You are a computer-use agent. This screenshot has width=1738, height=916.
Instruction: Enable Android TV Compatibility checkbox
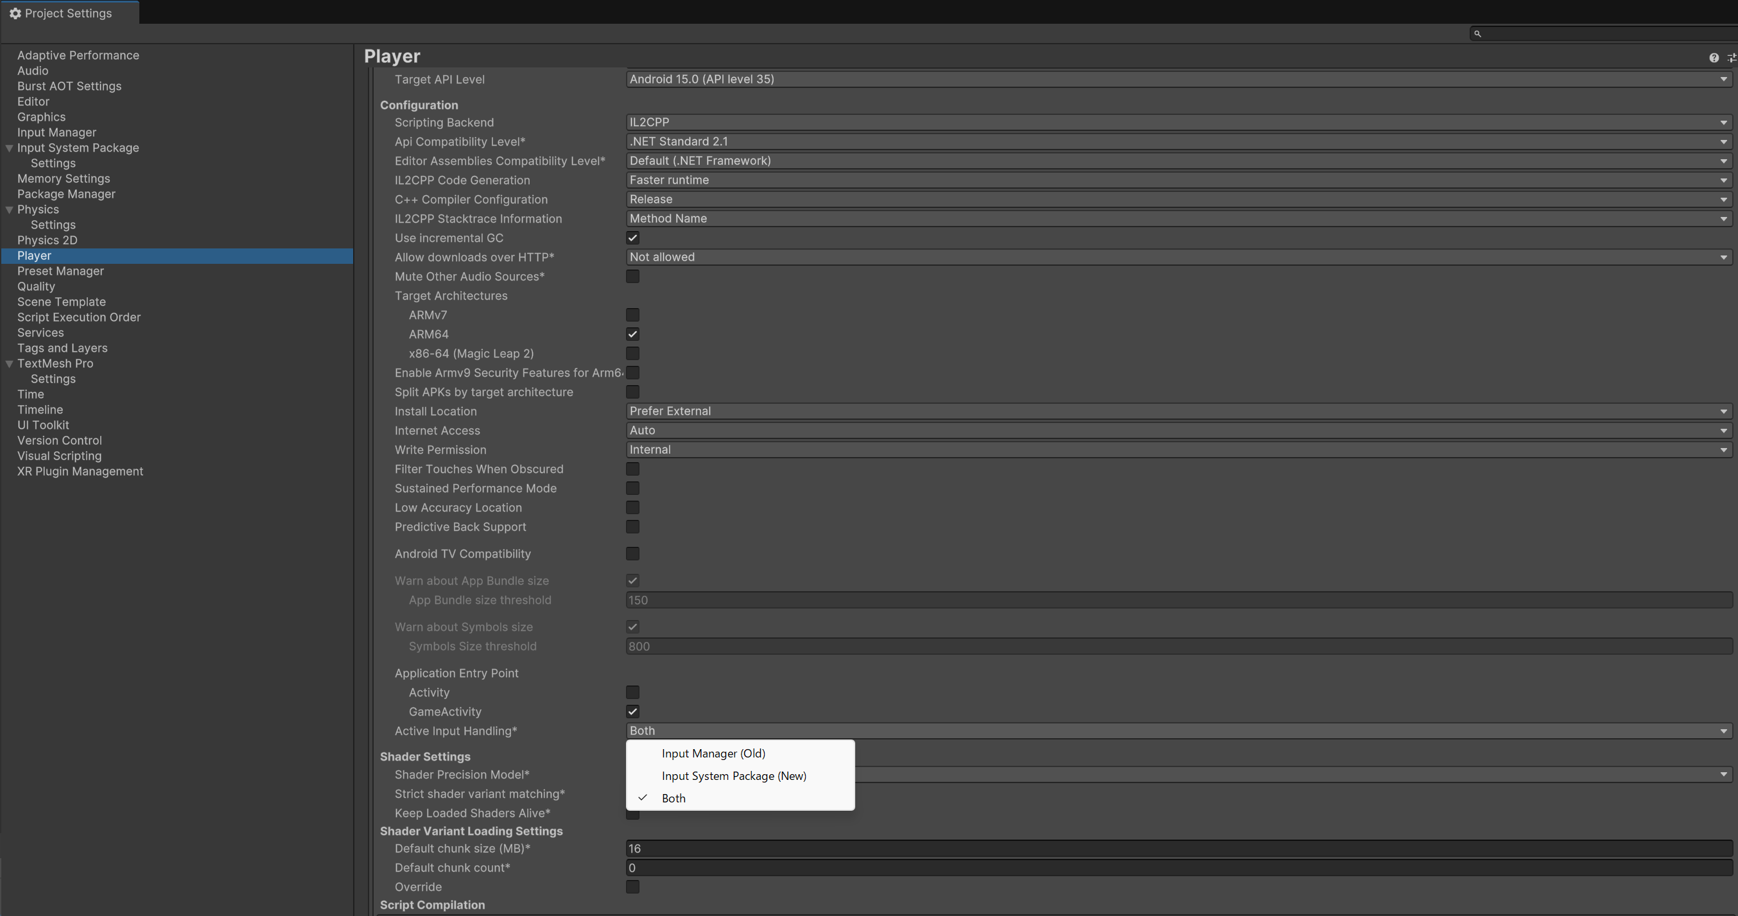(632, 554)
